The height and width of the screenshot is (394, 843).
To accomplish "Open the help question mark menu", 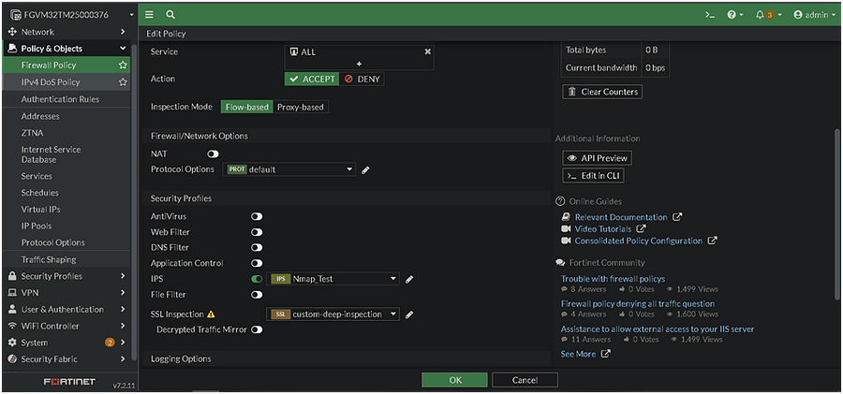I will point(735,15).
